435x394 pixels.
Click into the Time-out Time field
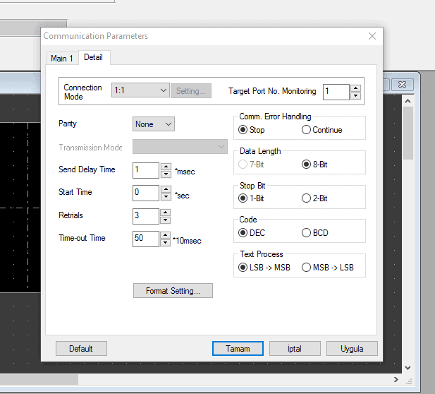[146, 239]
